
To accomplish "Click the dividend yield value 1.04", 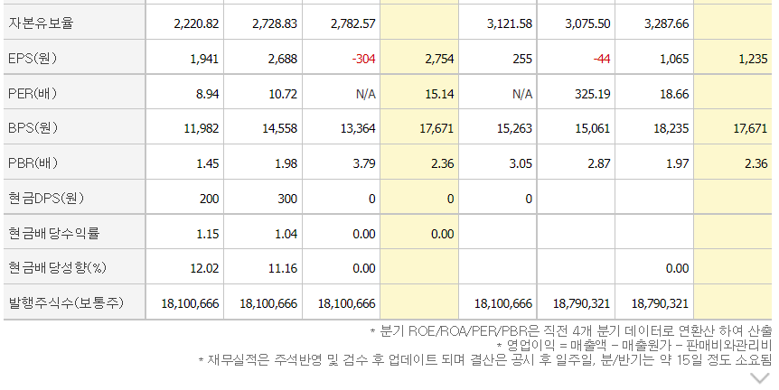I will tap(286, 234).
